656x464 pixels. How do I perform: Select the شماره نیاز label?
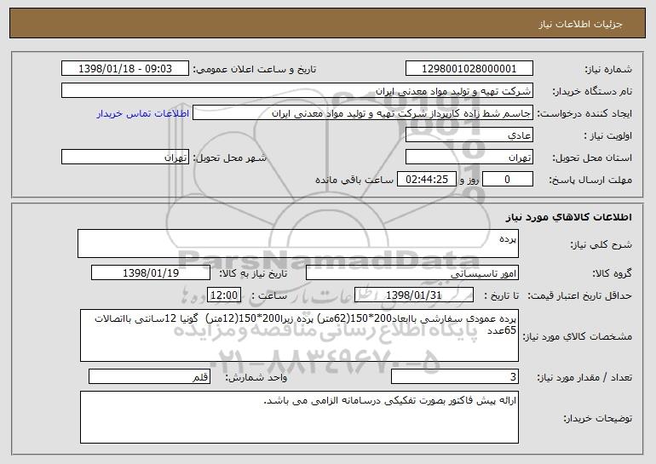click(608, 70)
